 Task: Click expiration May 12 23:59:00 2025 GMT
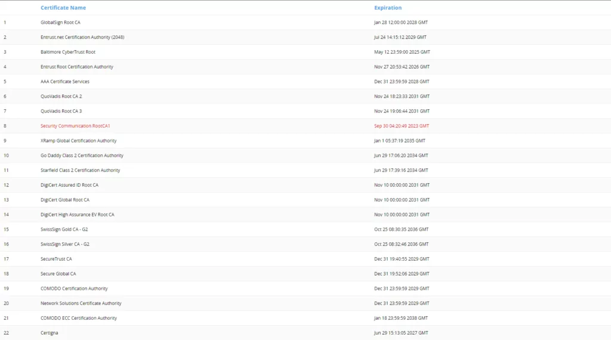pos(402,52)
